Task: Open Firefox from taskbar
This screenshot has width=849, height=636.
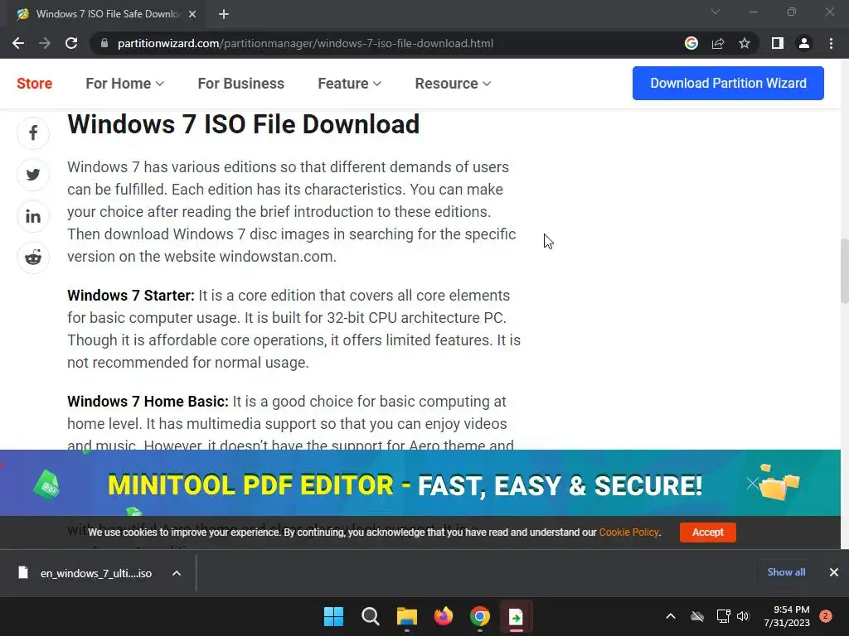Action: click(x=444, y=616)
